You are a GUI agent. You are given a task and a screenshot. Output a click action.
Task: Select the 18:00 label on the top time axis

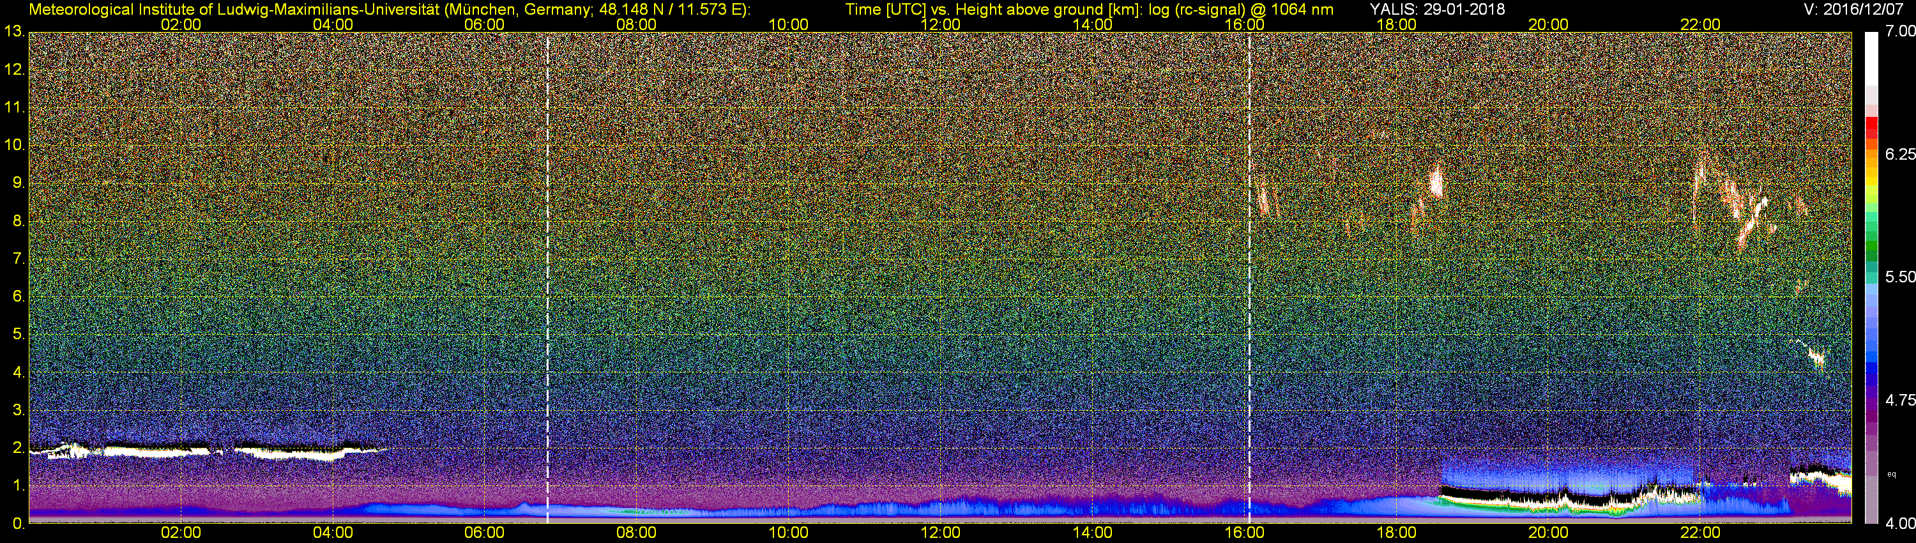(x=1396, y=24)
